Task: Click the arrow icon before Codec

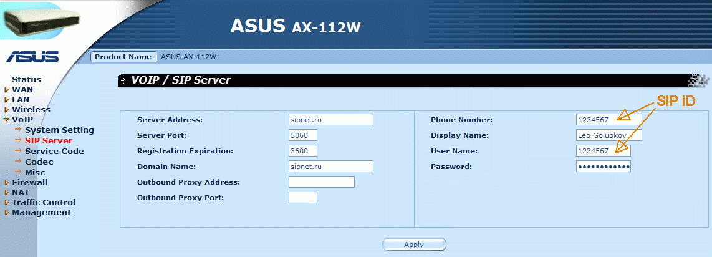Action: 17,161
